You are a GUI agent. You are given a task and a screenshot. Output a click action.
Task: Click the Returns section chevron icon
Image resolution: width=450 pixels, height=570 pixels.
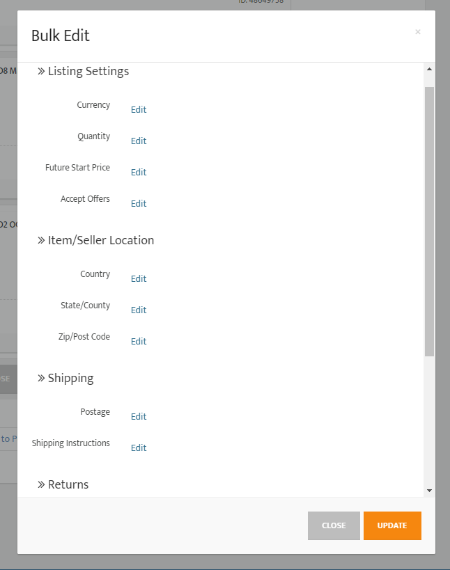[x=41, y=484]
